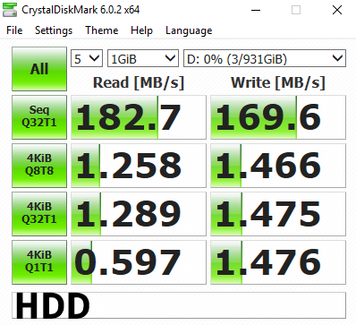Minimize the CrystalDiskMark window
Screen dimensions: 356x325
click(256, 10)
